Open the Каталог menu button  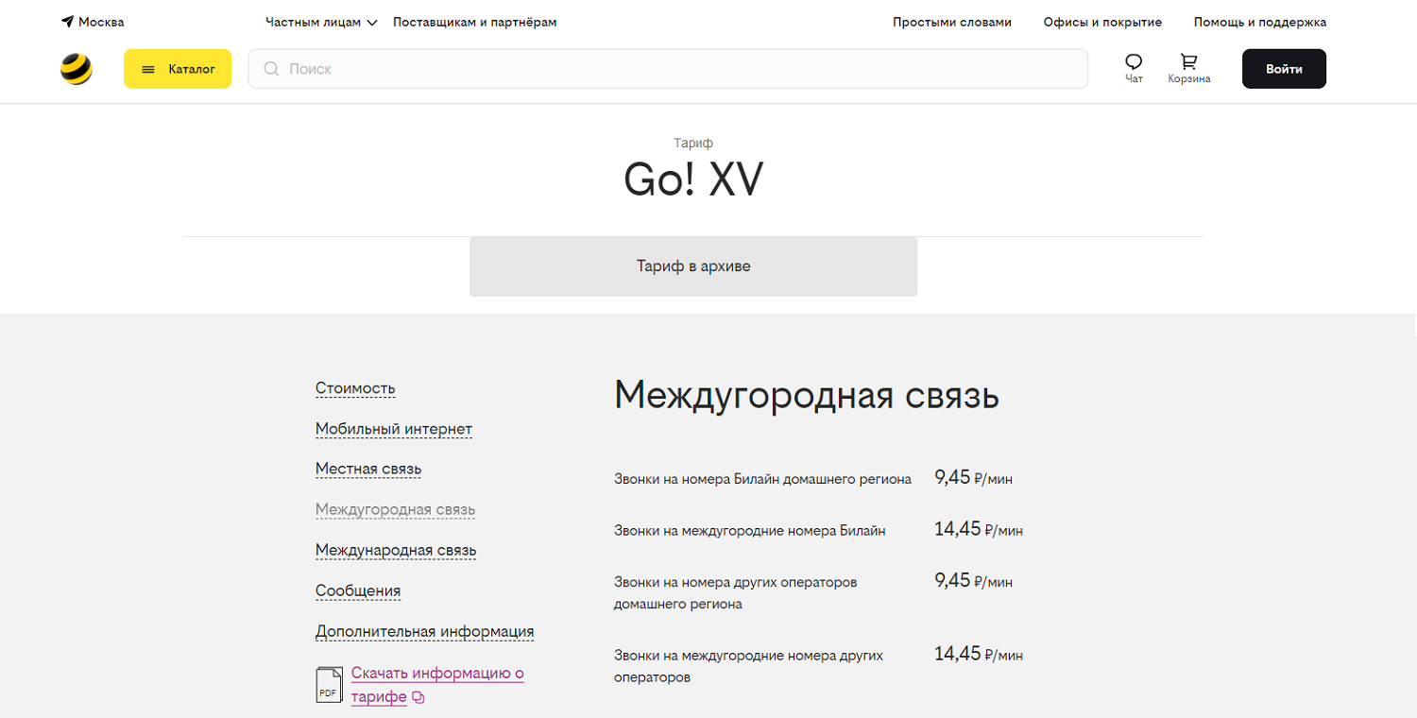coord(178,69)
